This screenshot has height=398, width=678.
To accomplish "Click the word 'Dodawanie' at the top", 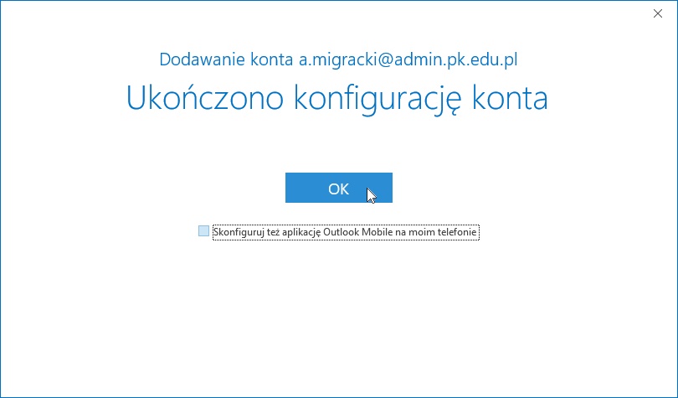I will pos(193,59).
